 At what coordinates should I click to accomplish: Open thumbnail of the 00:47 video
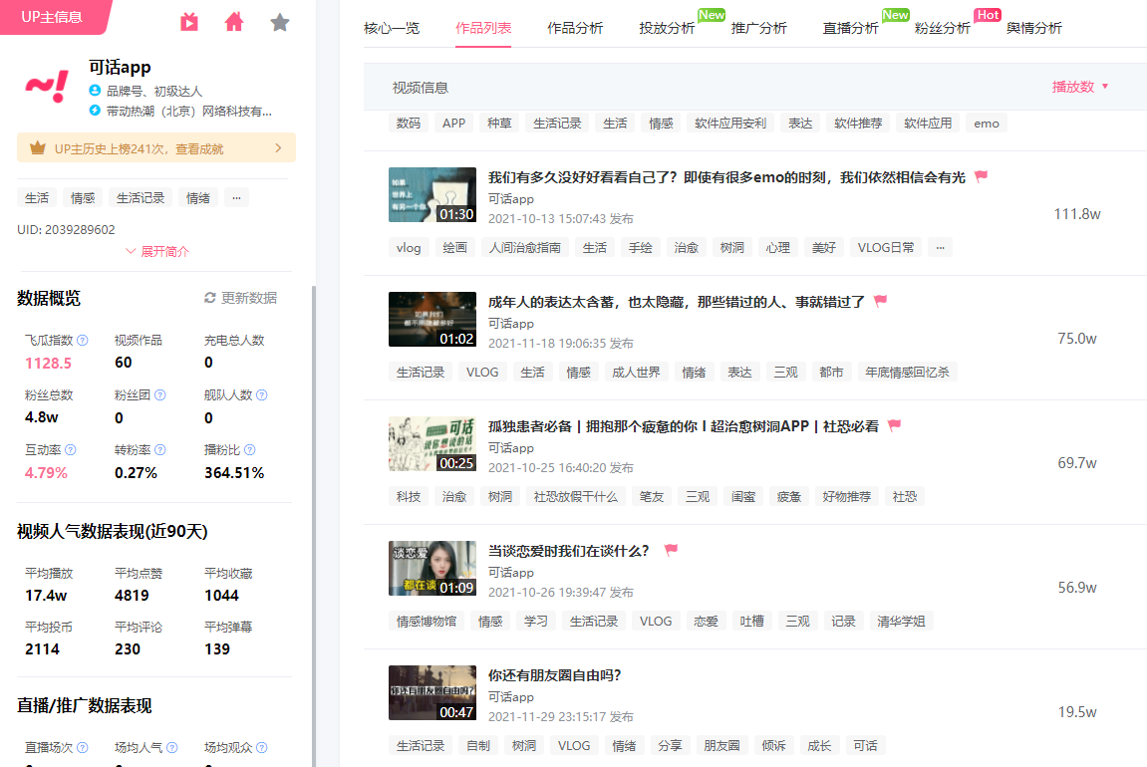(x=432, y=693)
